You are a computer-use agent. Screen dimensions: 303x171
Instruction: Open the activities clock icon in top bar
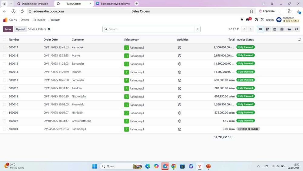pos(256,20)
